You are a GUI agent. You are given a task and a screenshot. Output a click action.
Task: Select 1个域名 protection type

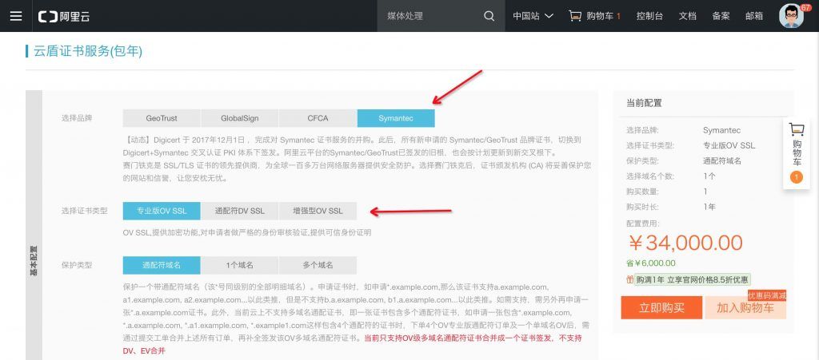240,265
